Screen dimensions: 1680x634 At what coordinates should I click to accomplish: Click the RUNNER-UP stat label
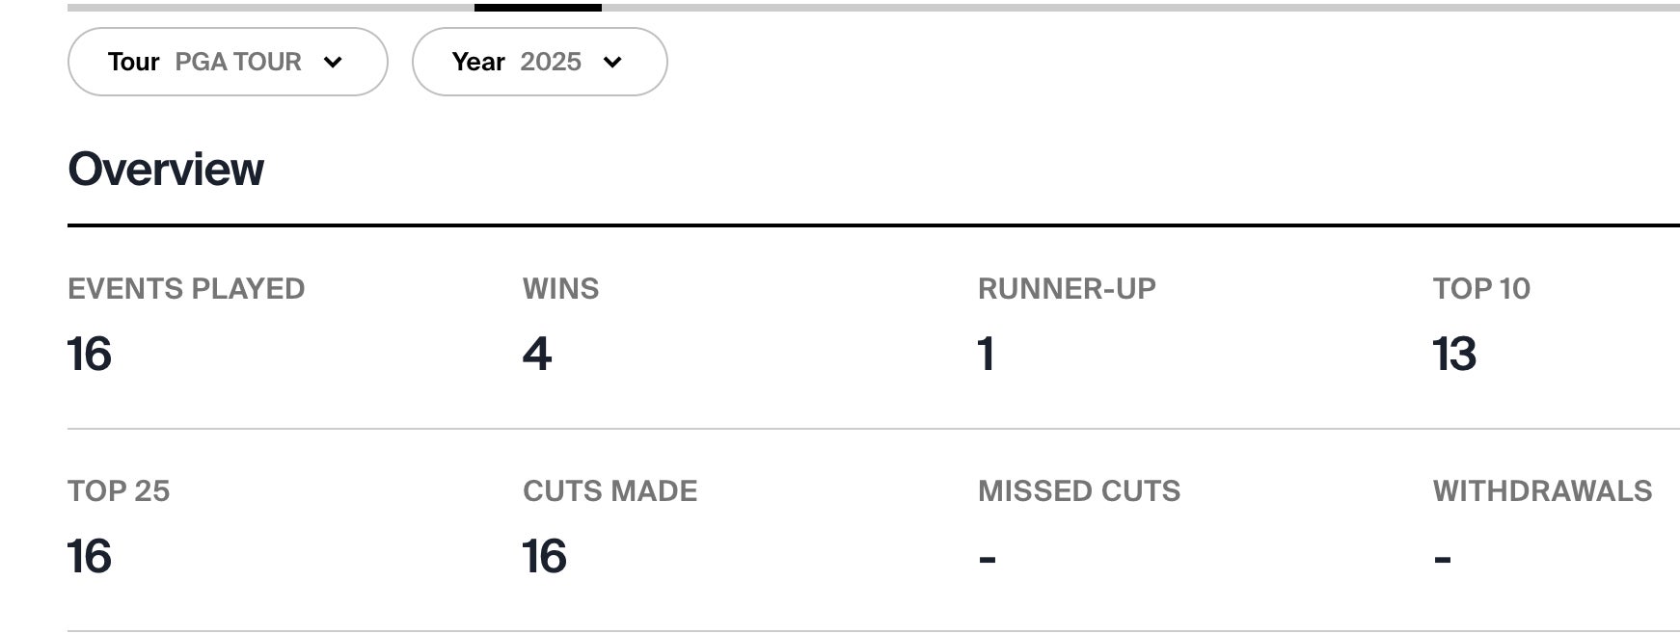(x=1067, y=289)
